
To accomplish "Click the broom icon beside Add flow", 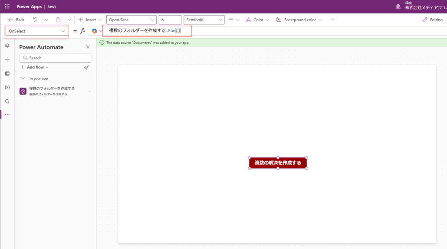I will coord(86,67).
